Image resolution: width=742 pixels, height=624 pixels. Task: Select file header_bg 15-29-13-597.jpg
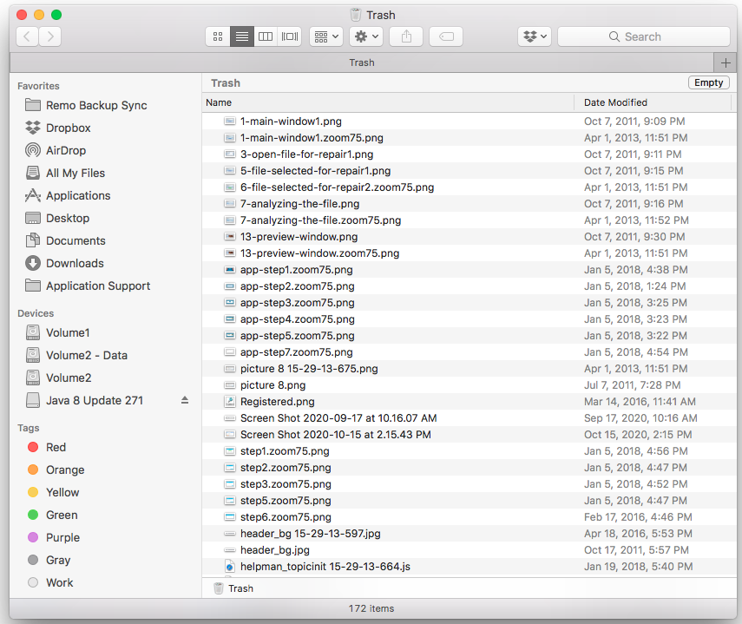pyautogui.click(x=469, y=534)
